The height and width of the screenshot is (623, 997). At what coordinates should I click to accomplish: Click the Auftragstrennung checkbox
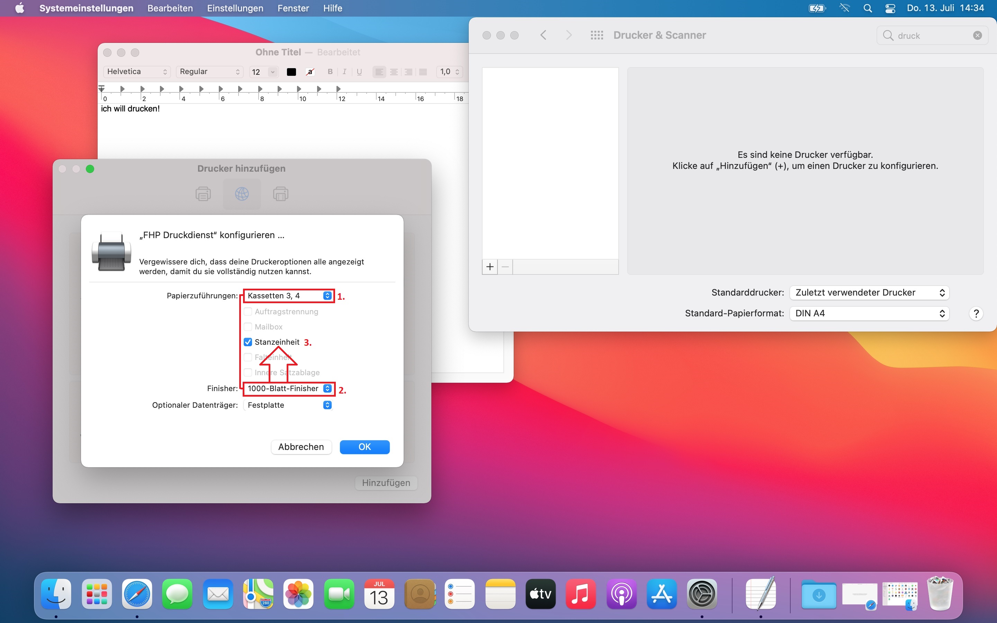point(248,311)
